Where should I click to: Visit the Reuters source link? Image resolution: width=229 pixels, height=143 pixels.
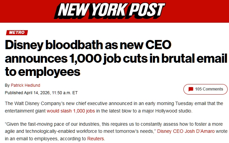[95, 139]
